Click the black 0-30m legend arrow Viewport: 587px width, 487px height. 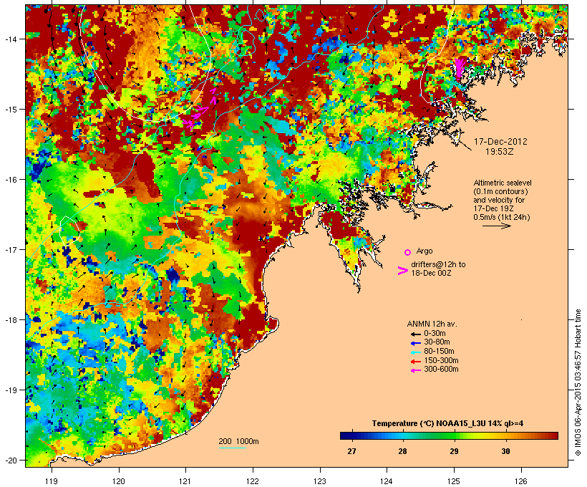point(415,334)
